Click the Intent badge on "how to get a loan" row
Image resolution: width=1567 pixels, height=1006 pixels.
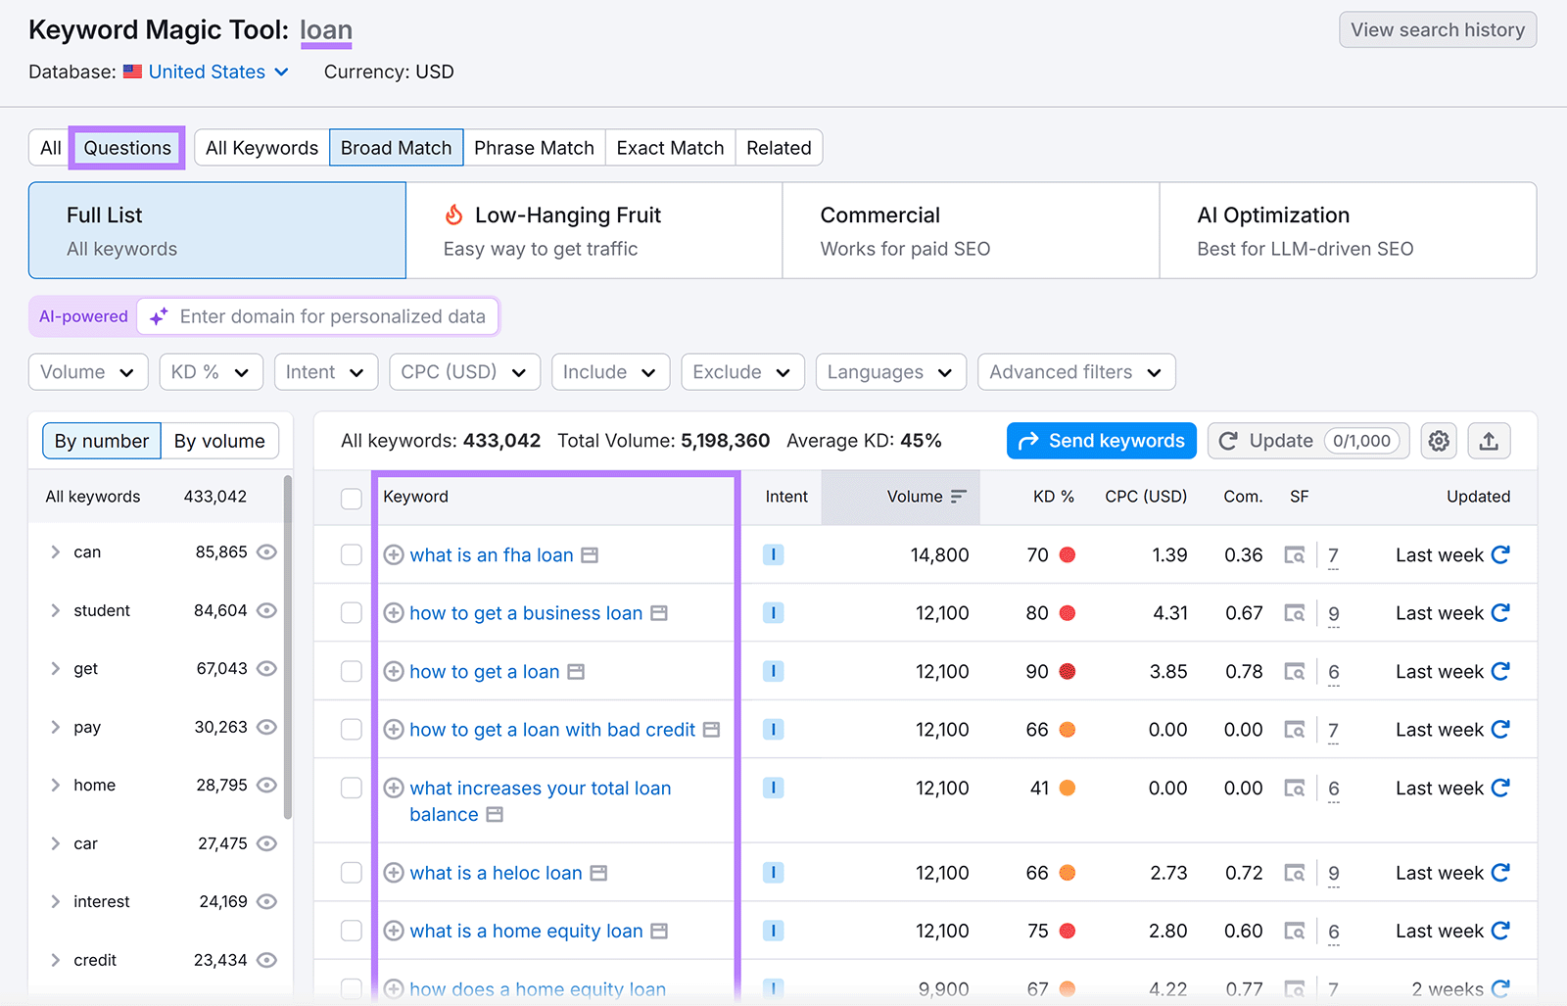click(773, 672)
